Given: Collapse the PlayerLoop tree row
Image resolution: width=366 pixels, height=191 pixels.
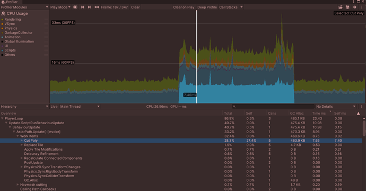Looking at the screenshot, I should click(x=2, y=119).
